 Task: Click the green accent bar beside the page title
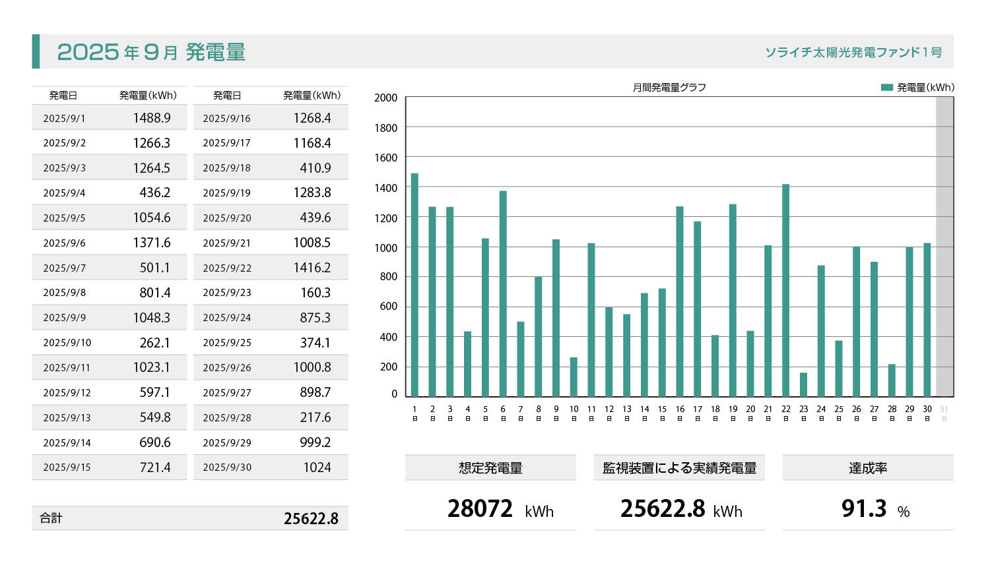(36, 51)
